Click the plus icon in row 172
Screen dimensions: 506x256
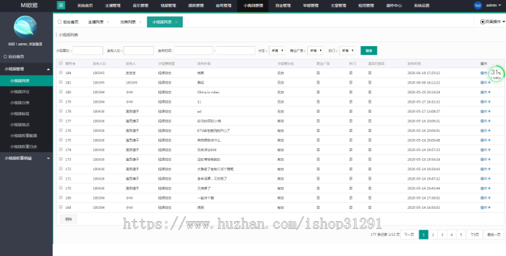(489, 169)
